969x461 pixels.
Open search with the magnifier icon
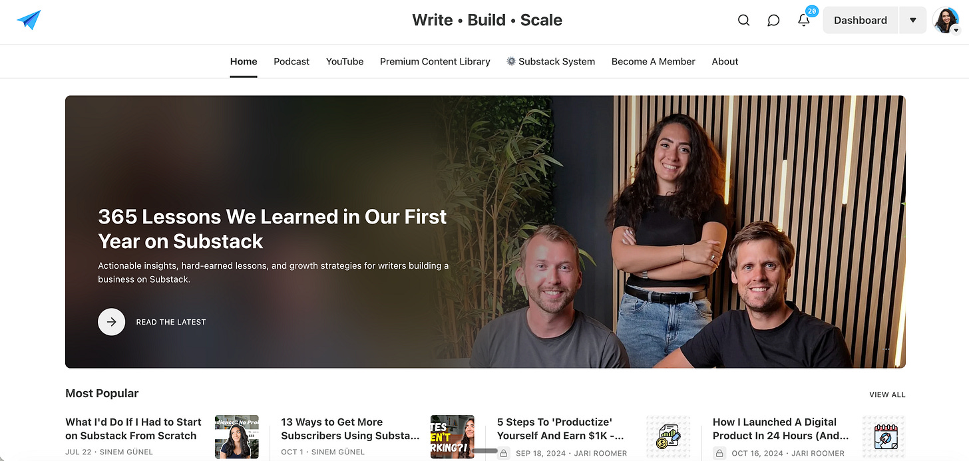click(744, 20)
